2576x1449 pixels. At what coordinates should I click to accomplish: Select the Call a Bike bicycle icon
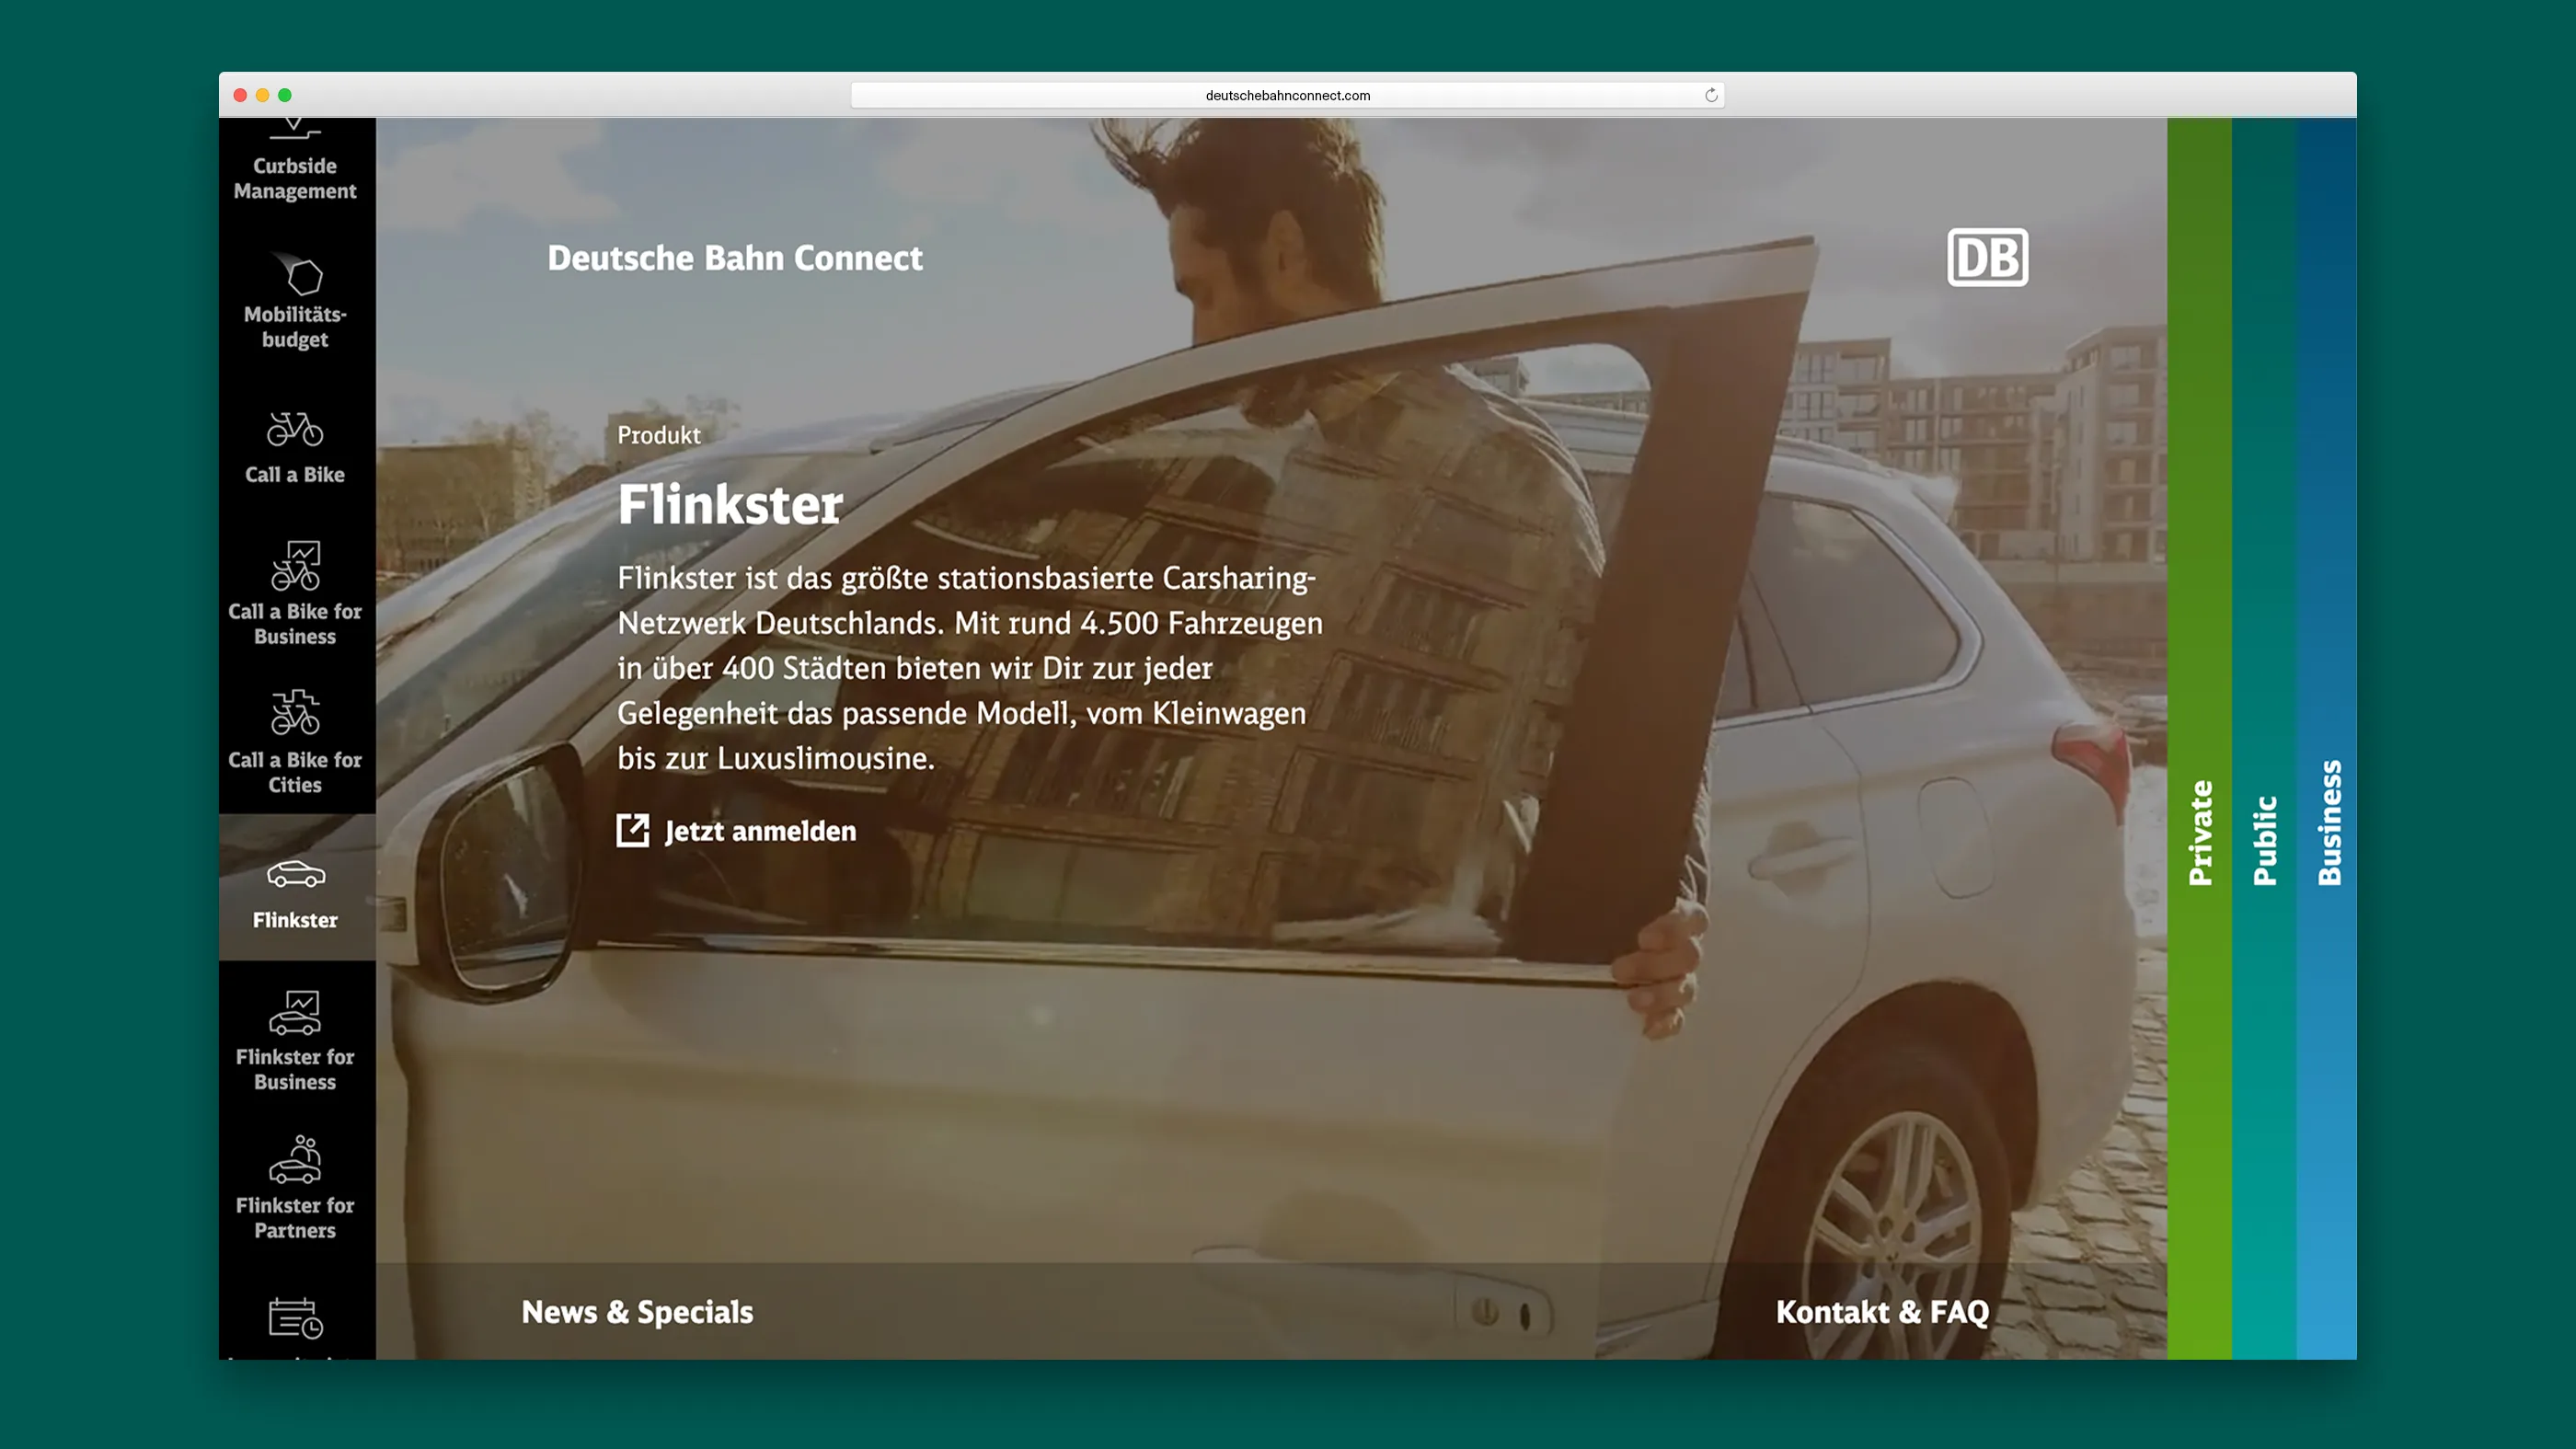(295, 429)
